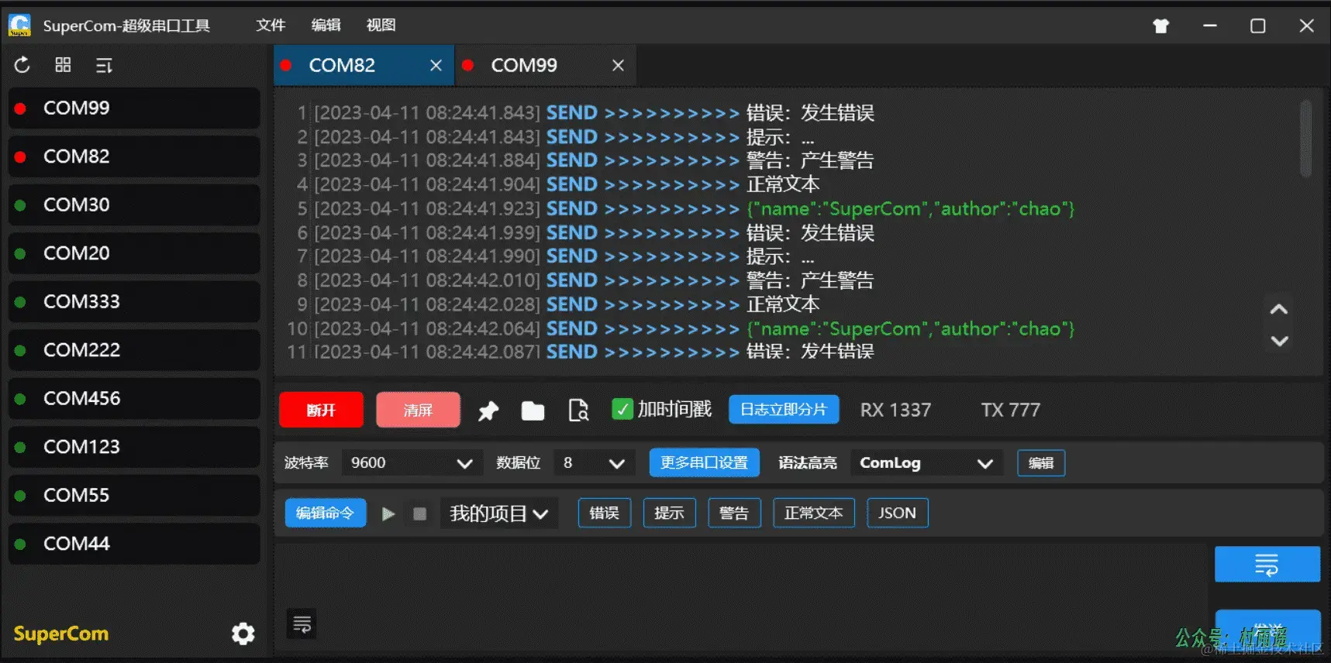The width and height of the screenshot is (1331, 663).
Task: Open the log file search icon
Action: click(x=578, y=411)
